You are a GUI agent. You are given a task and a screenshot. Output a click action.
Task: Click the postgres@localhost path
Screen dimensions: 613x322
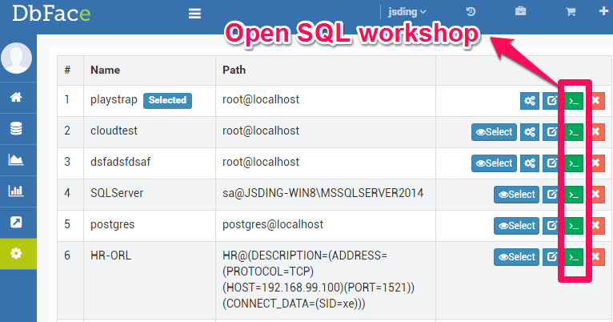[x=273, y=224]
